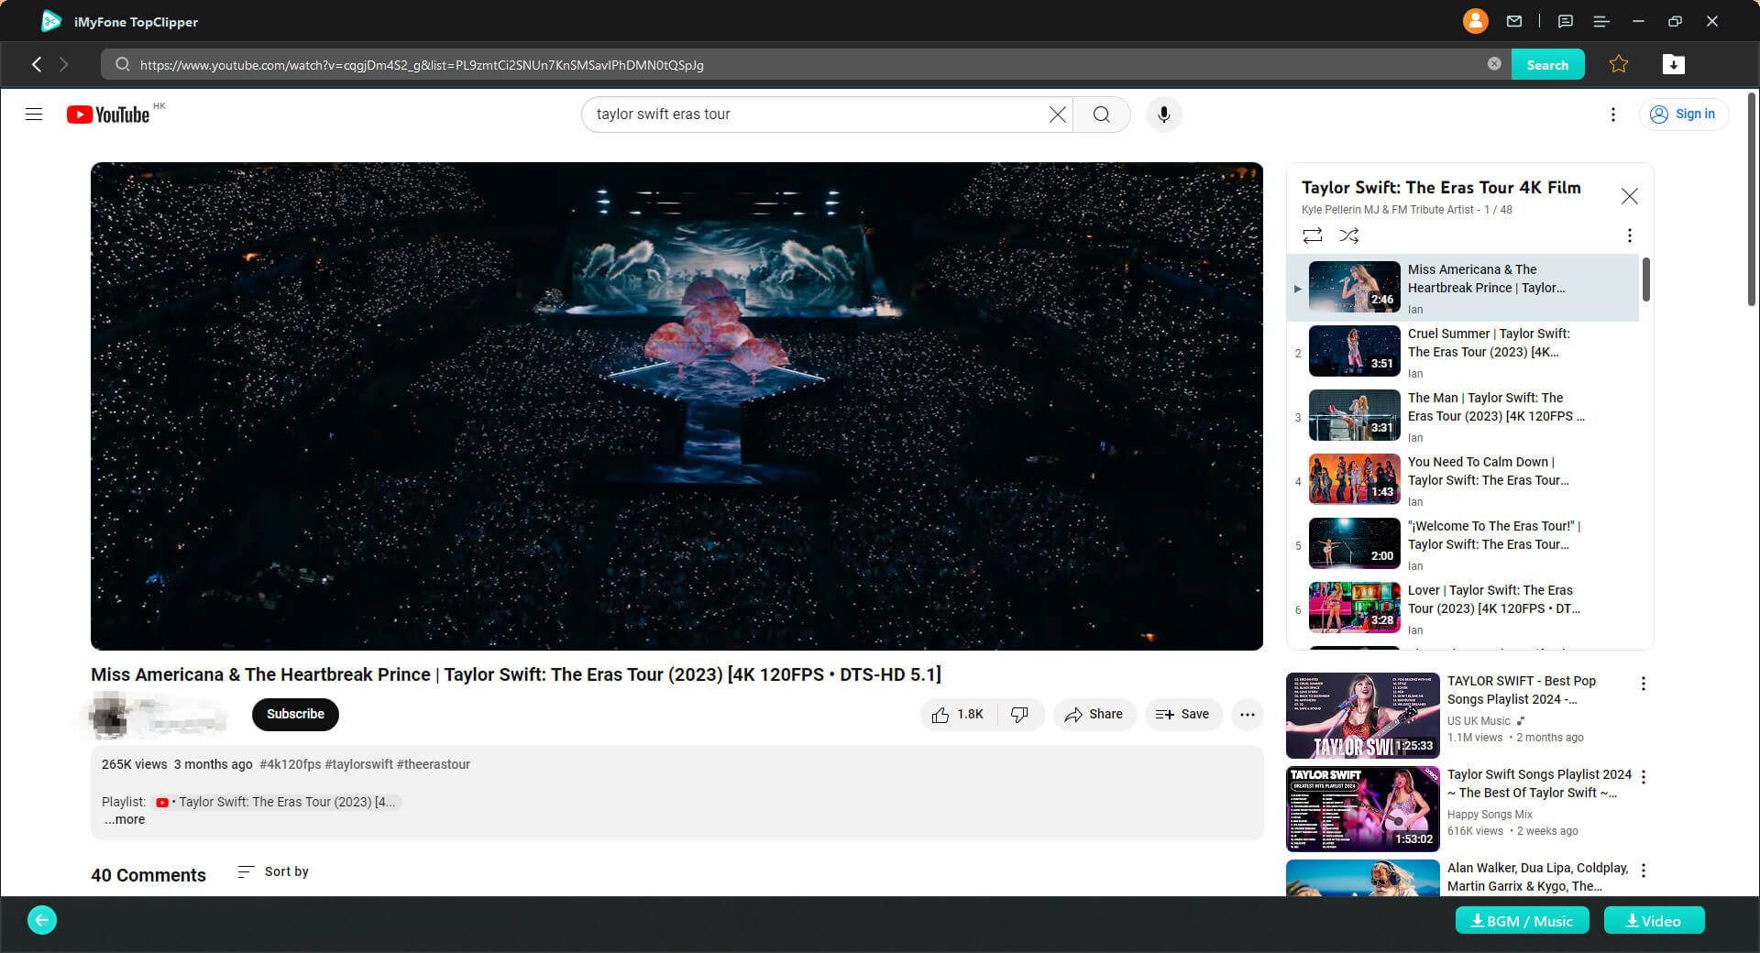Screen dimensions: 1760x953
Task: Clear the URL with the round X icon
Action: coord(1494,64)
